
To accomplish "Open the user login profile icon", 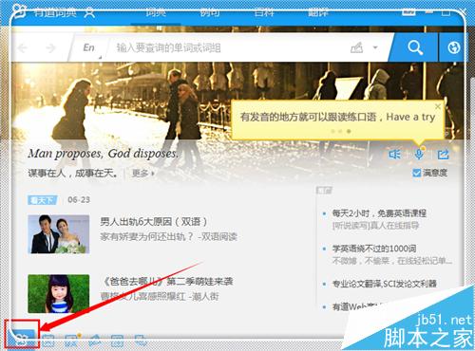I will click(x=89, y=12).
